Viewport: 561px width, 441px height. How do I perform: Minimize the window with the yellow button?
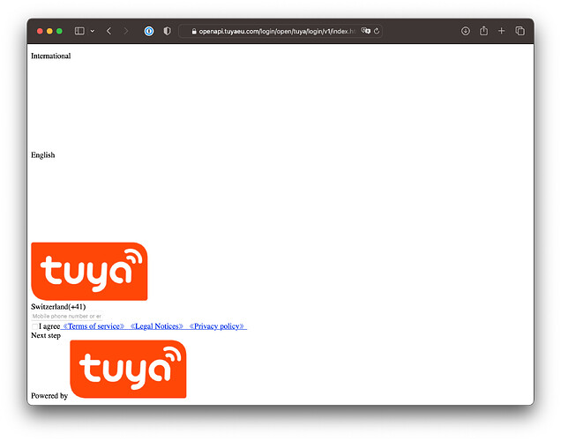coord(49,31)
